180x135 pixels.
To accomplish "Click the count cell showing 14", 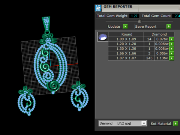I will (x=149, y=39).
